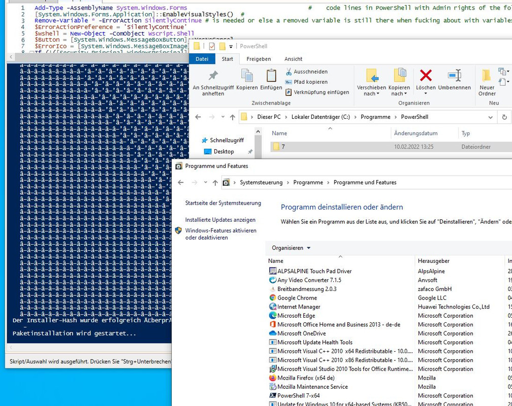The image size is (512, 406).
Task: Sort Explorer files by Änderungsdatum column
Action: pos(415,133)
